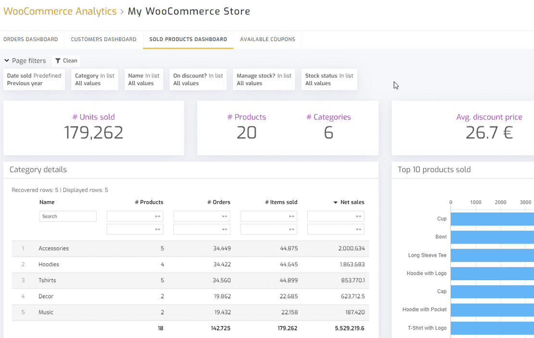The width and height of the screenshot is (534, 338).
Task: Click total net sales 5,529,219.6
Action: (x=349, y=328)
